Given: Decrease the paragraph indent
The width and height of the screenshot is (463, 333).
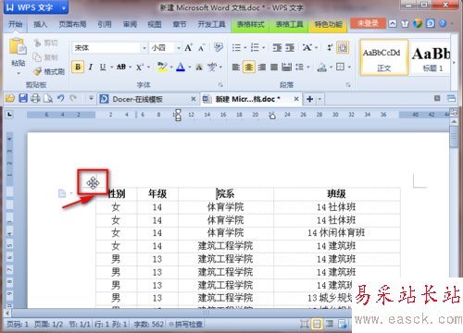Looking at the screenshot, I should point(277,47).
